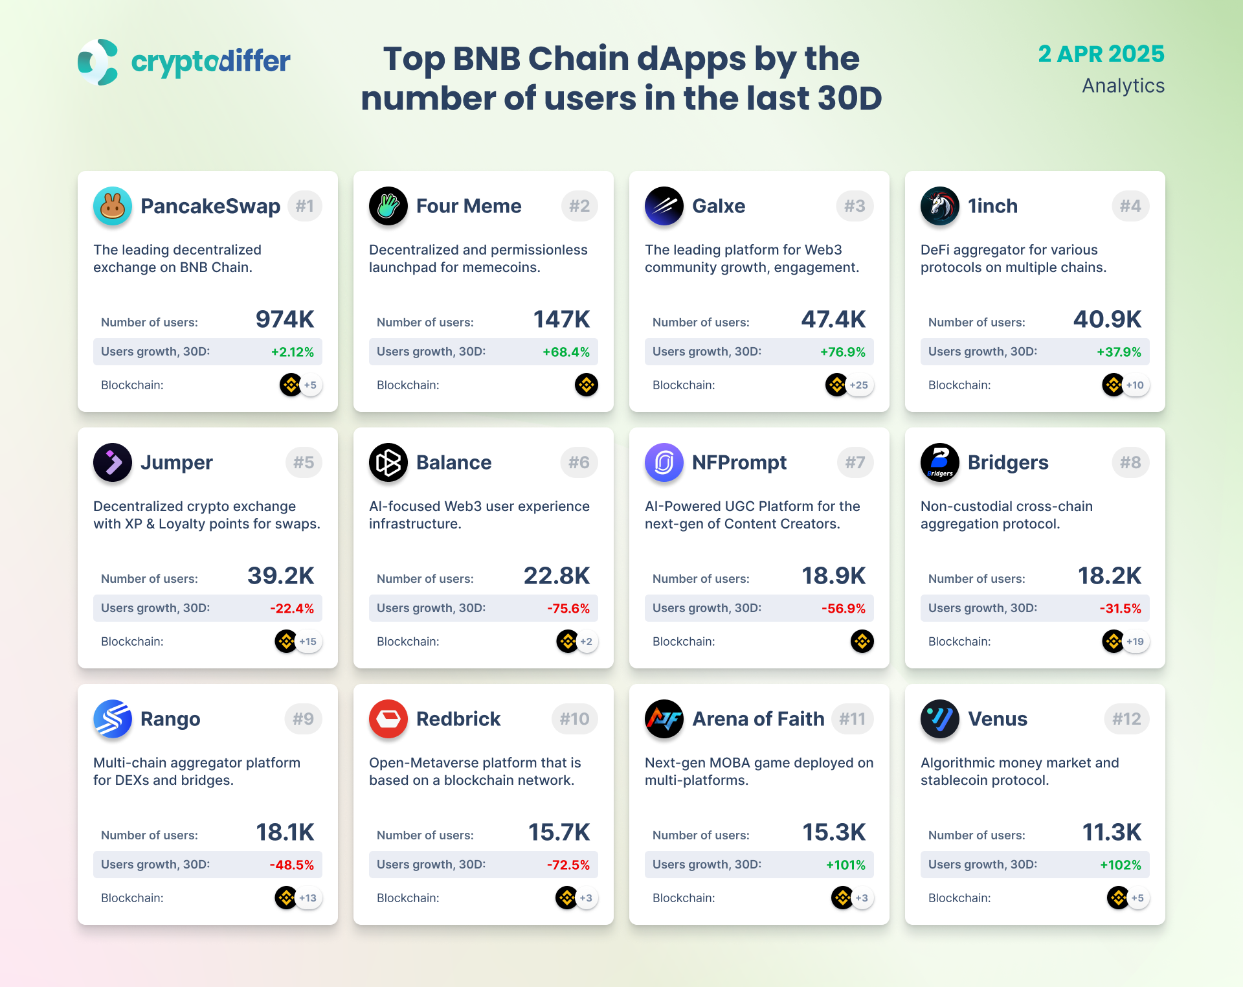
Task: Click the PancakeSwap #1 rank badge
Action: click(305, 206)
